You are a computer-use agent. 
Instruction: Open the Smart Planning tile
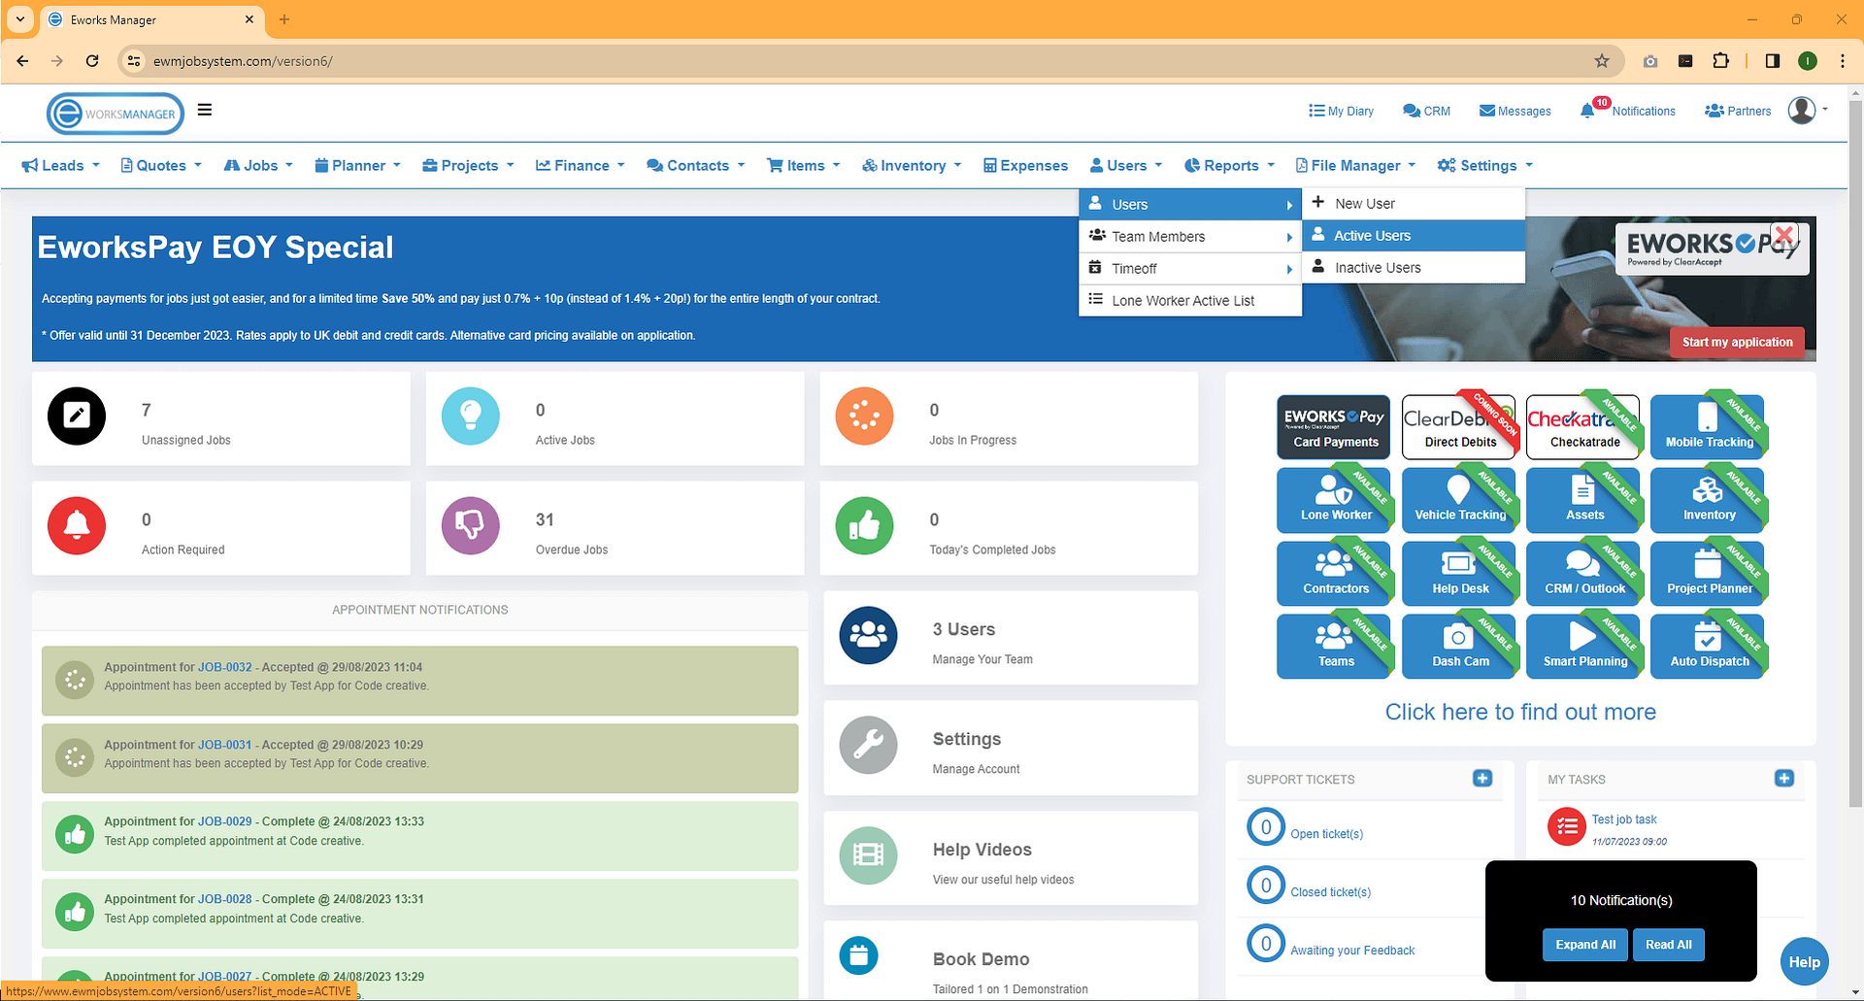1583,647
